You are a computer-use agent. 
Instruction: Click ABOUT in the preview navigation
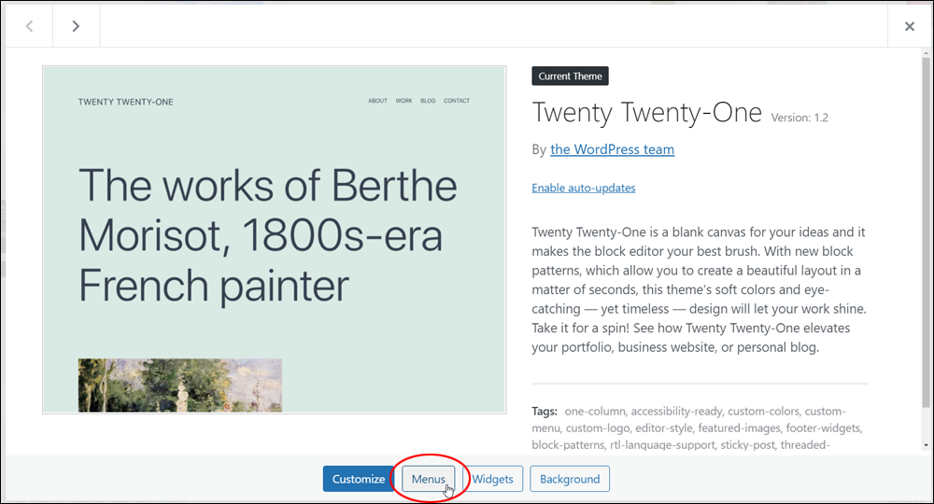[377, 101]
